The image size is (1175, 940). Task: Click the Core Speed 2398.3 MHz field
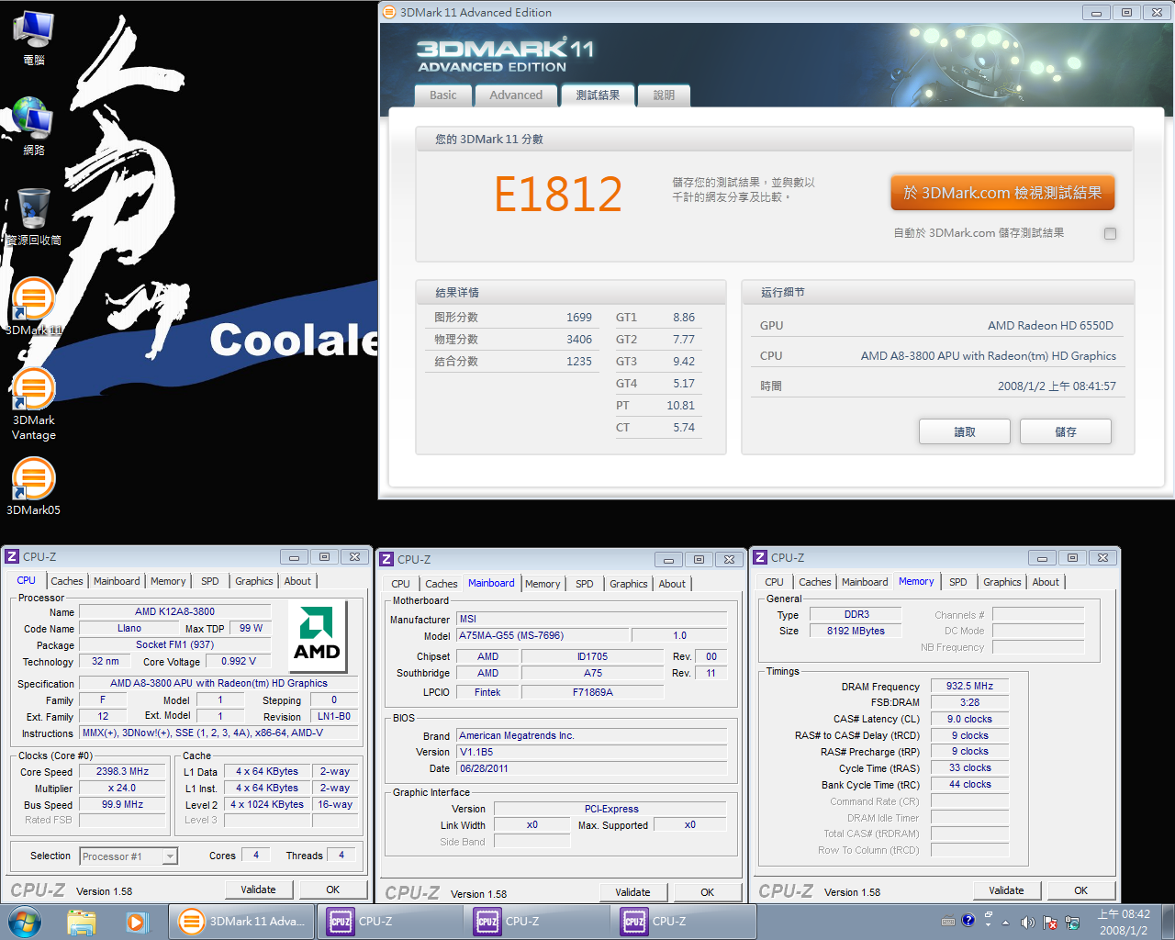(x=123, y=772)
